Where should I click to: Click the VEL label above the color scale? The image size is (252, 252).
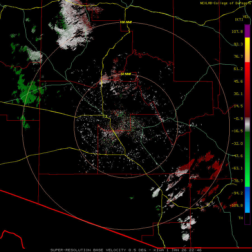(246, 17)
